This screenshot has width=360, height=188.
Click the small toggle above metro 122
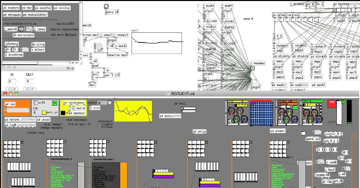pyautogui.click(x=303, y=133)
